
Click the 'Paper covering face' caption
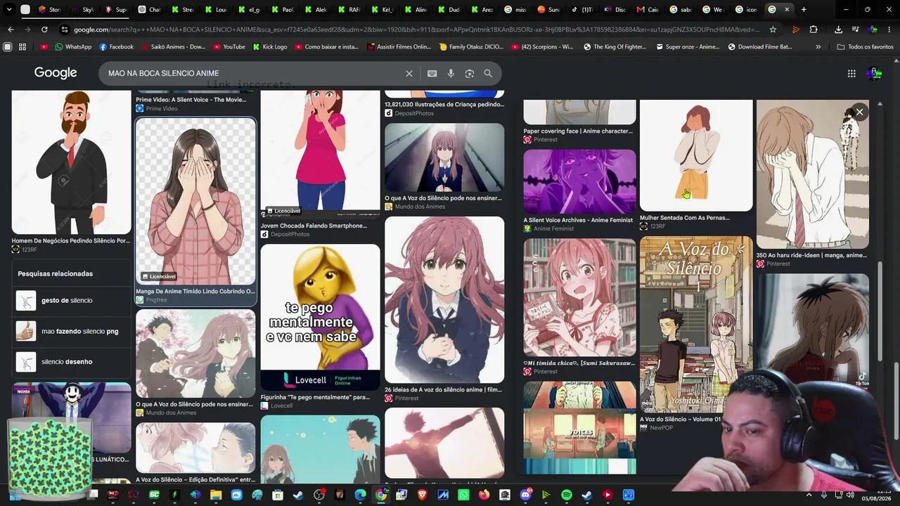click(x=578, y=131)
